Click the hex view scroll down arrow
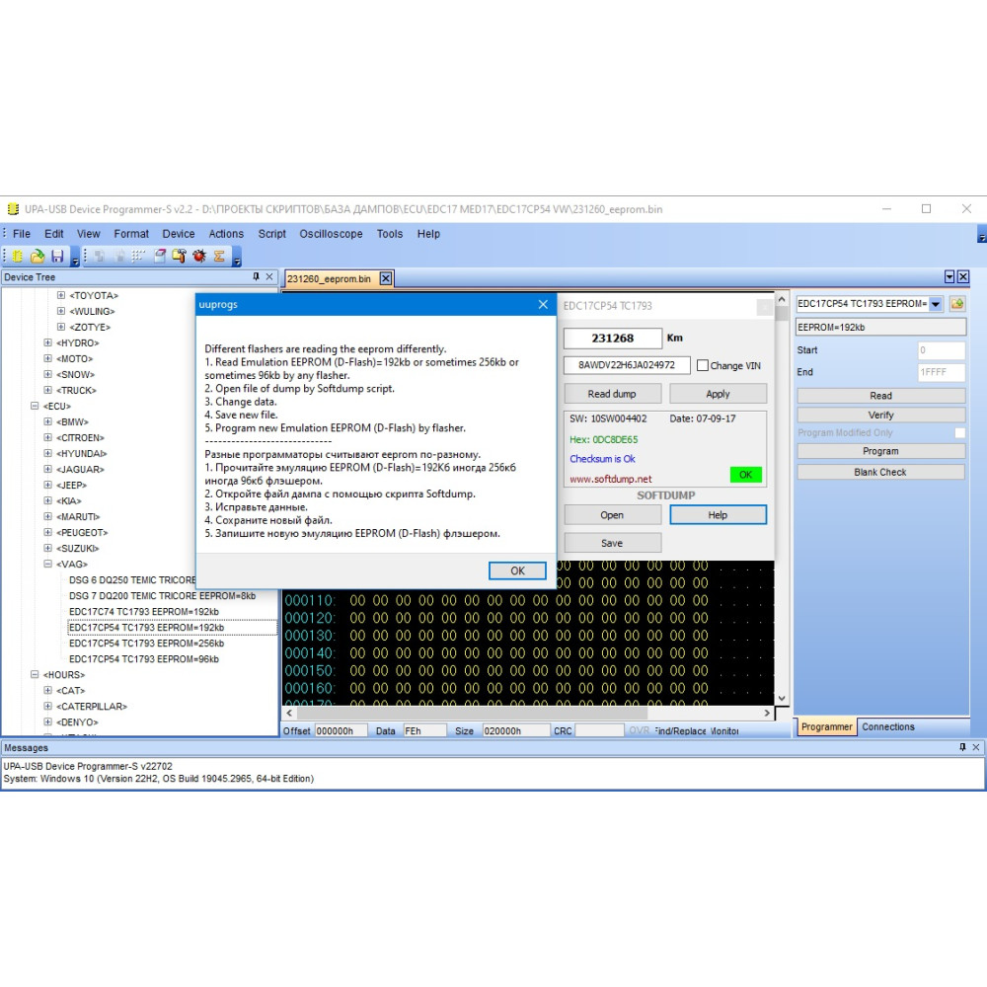The image size is (987, 987). click(x=781, y=698)
